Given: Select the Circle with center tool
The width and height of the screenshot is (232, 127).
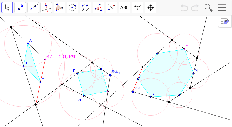Looking at the screenshot, I should [x=72, y=7].
